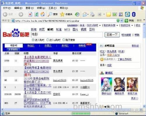Open the MP3 navigation link
The image size is (146, 116).
point(67,30)
